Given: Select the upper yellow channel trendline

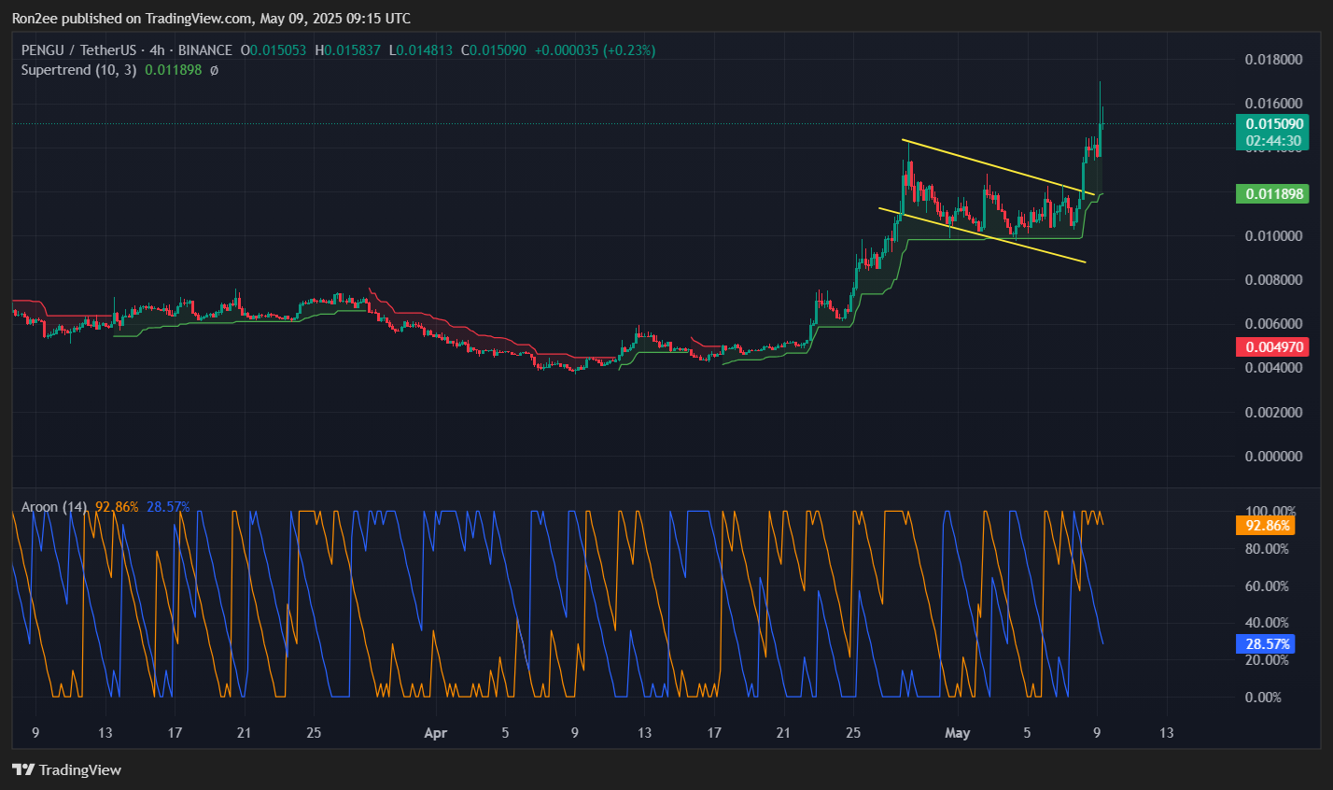Looking at the screenshot, I should 998,168.
